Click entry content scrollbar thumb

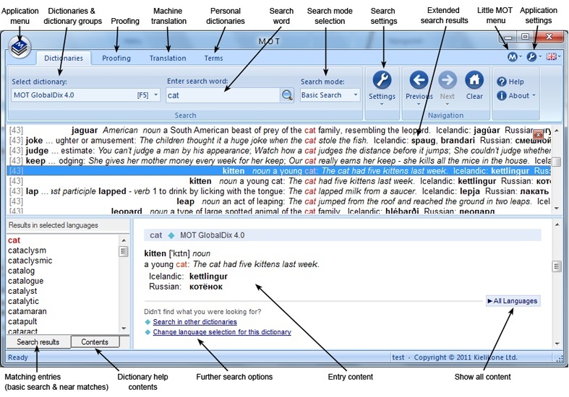(557, 266)
